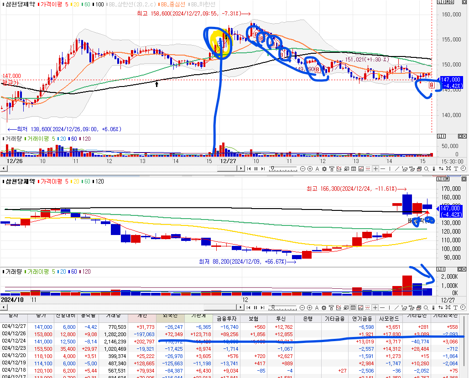Image resolution: width=469 pixels, height=378 pixels.
Task: Open gear settings in daily chart toolbar
Action: coord(324,307)
